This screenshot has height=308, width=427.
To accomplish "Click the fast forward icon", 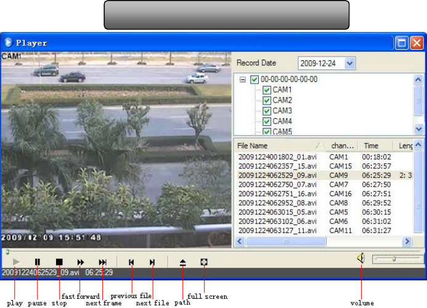I will 80,262.
